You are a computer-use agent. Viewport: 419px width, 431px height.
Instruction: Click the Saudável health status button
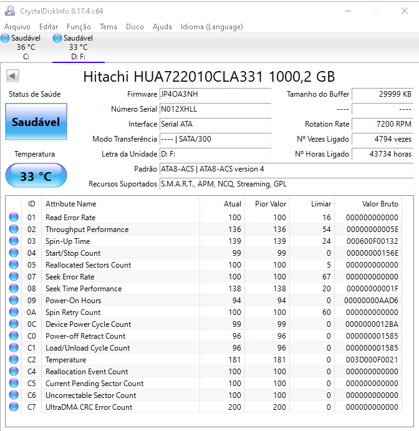[36, 122]
